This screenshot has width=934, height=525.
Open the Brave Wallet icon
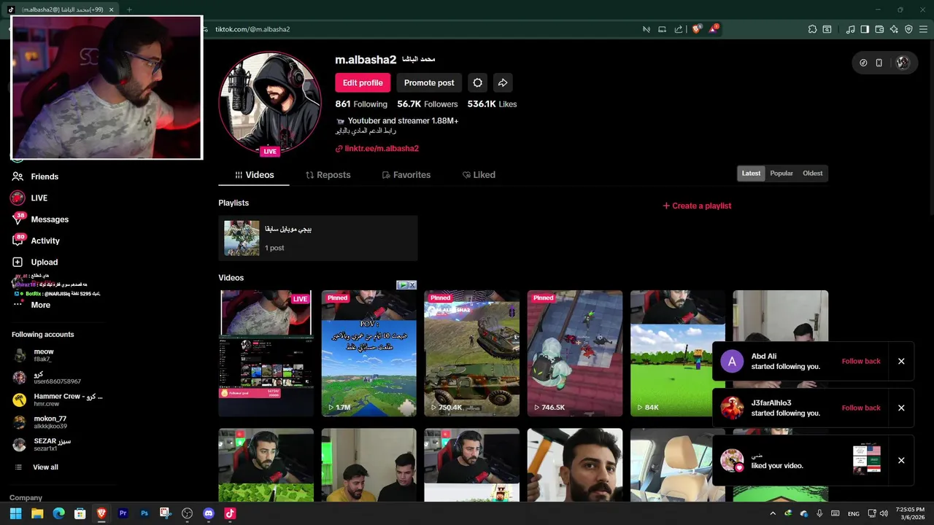click(x=879, y=29)
